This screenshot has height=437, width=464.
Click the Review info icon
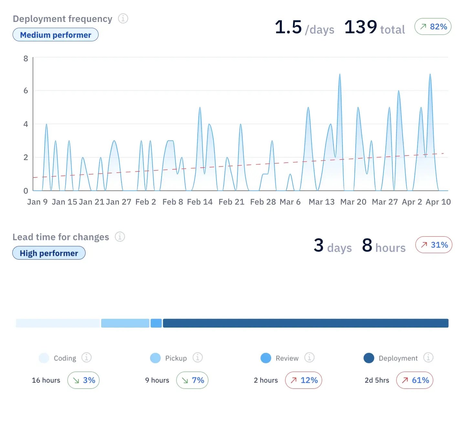pos(309,358)
